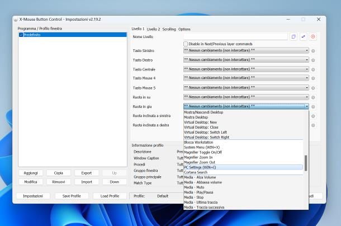Open gear settings for Ruota inclinata a destra
Viewport: 341px width, 226px height.
(x=313, y=125)
